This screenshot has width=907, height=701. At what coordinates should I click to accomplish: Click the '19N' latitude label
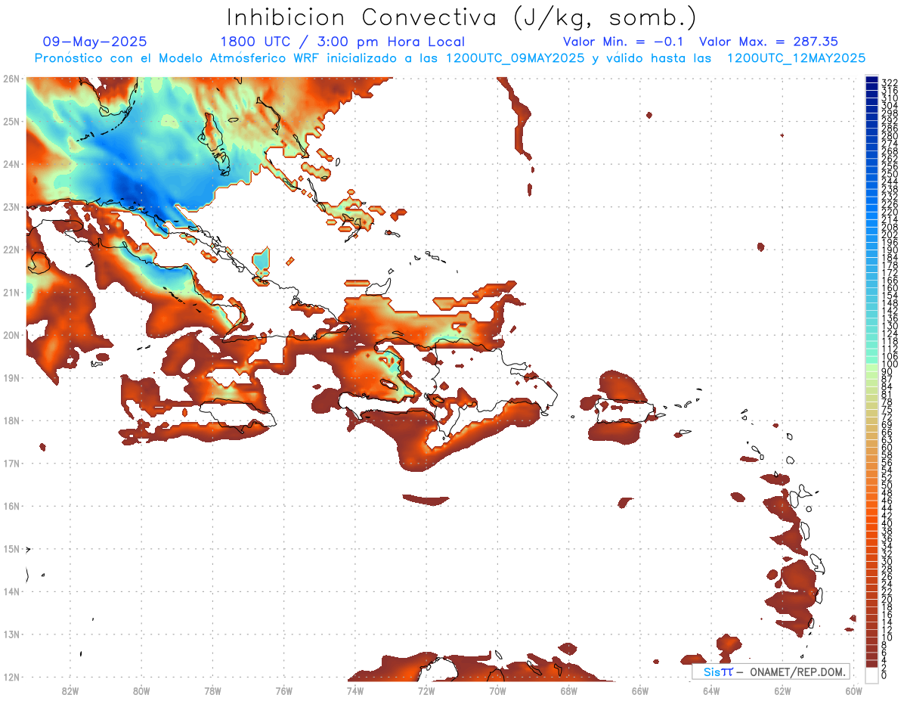[11, 377]
